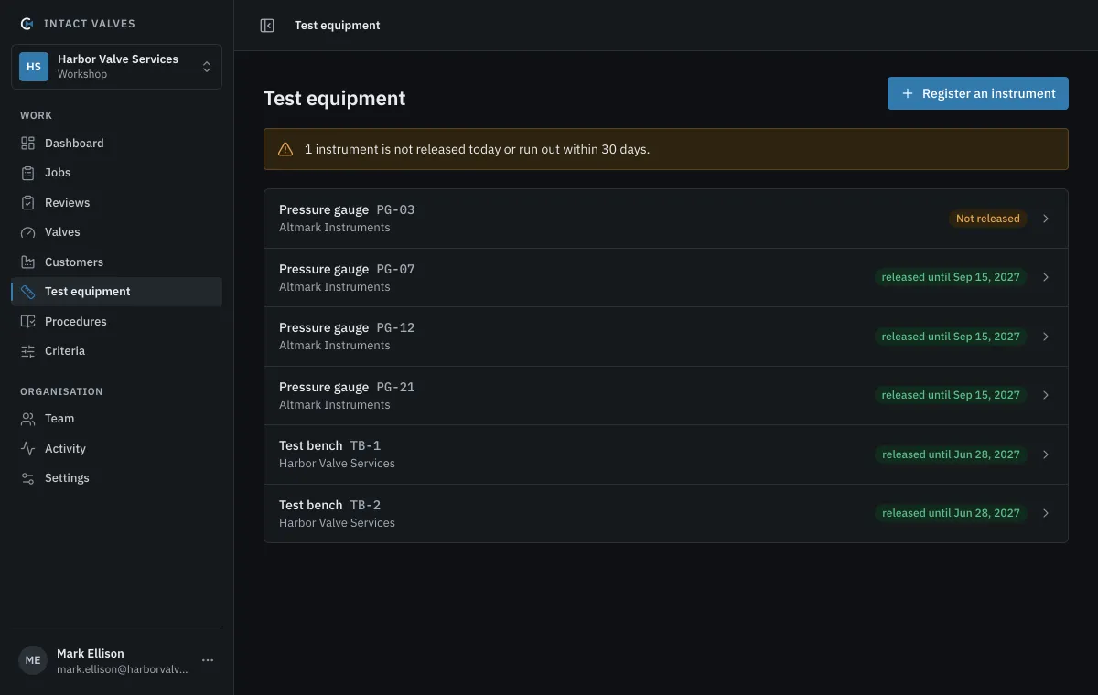
Task: Expand the TB-2 row chevron
Action: tap(1046, 513)
